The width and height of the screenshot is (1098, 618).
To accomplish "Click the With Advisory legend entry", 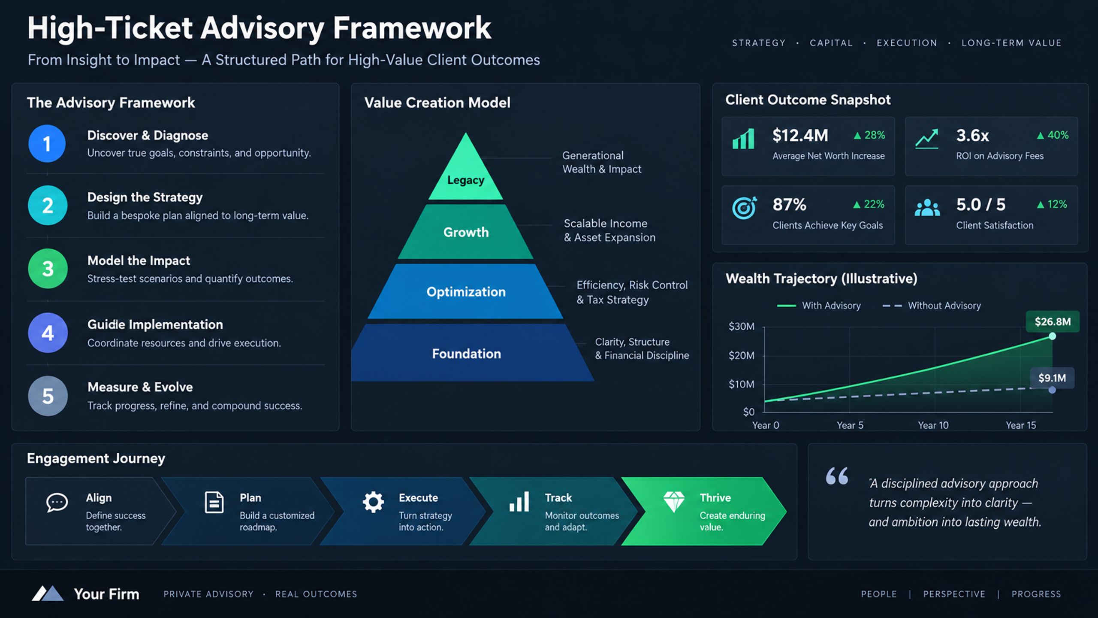I will [818, 306].
